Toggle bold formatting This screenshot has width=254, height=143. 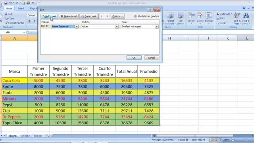[29, 21]
